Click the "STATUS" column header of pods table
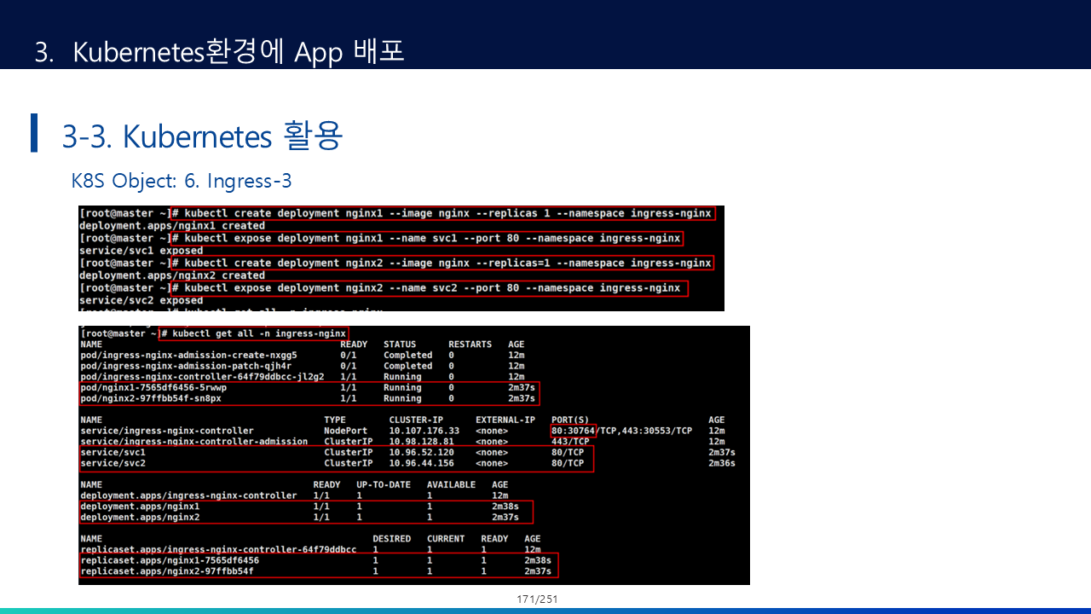 point(400,345)
